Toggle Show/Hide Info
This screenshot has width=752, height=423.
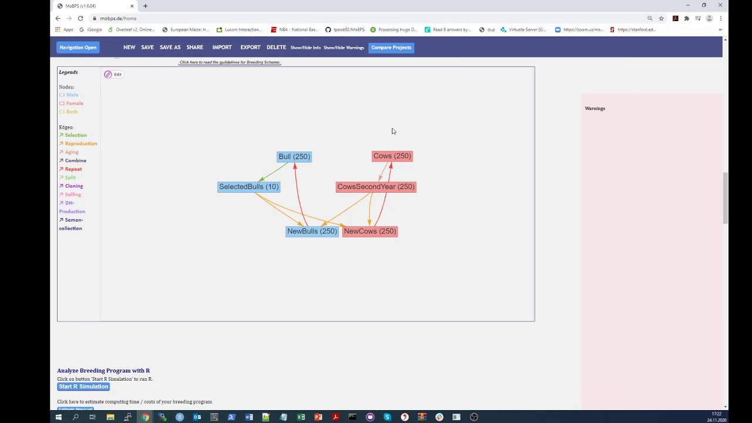(305, 48)
